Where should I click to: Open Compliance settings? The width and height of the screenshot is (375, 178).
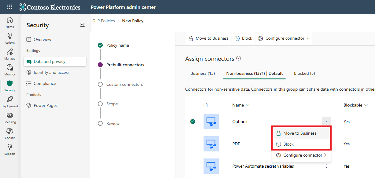(x=55, y=83)
